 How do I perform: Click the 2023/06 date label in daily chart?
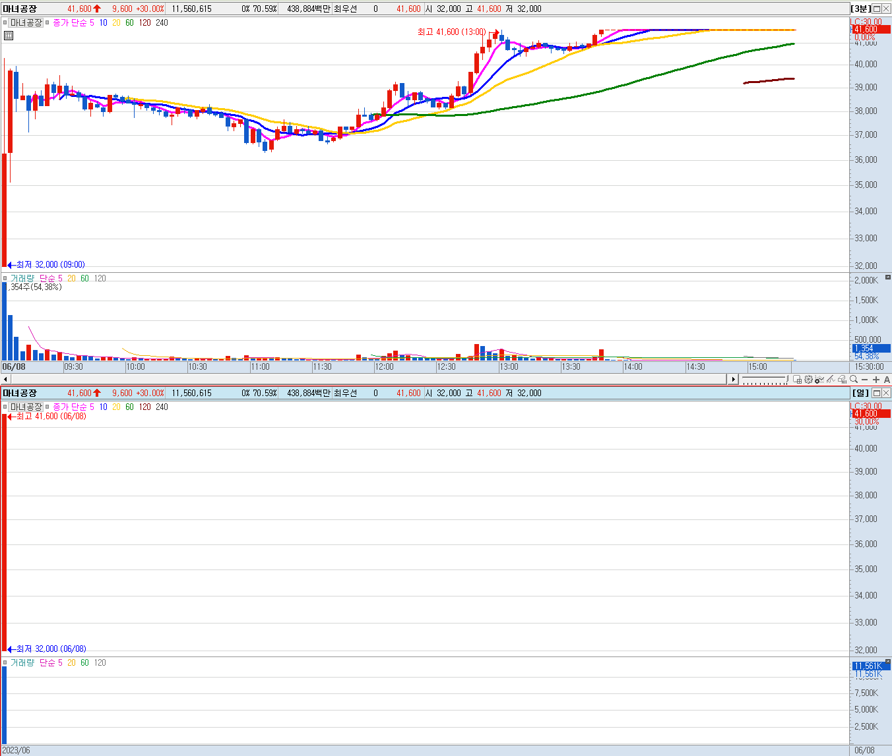tap(16, 750)
